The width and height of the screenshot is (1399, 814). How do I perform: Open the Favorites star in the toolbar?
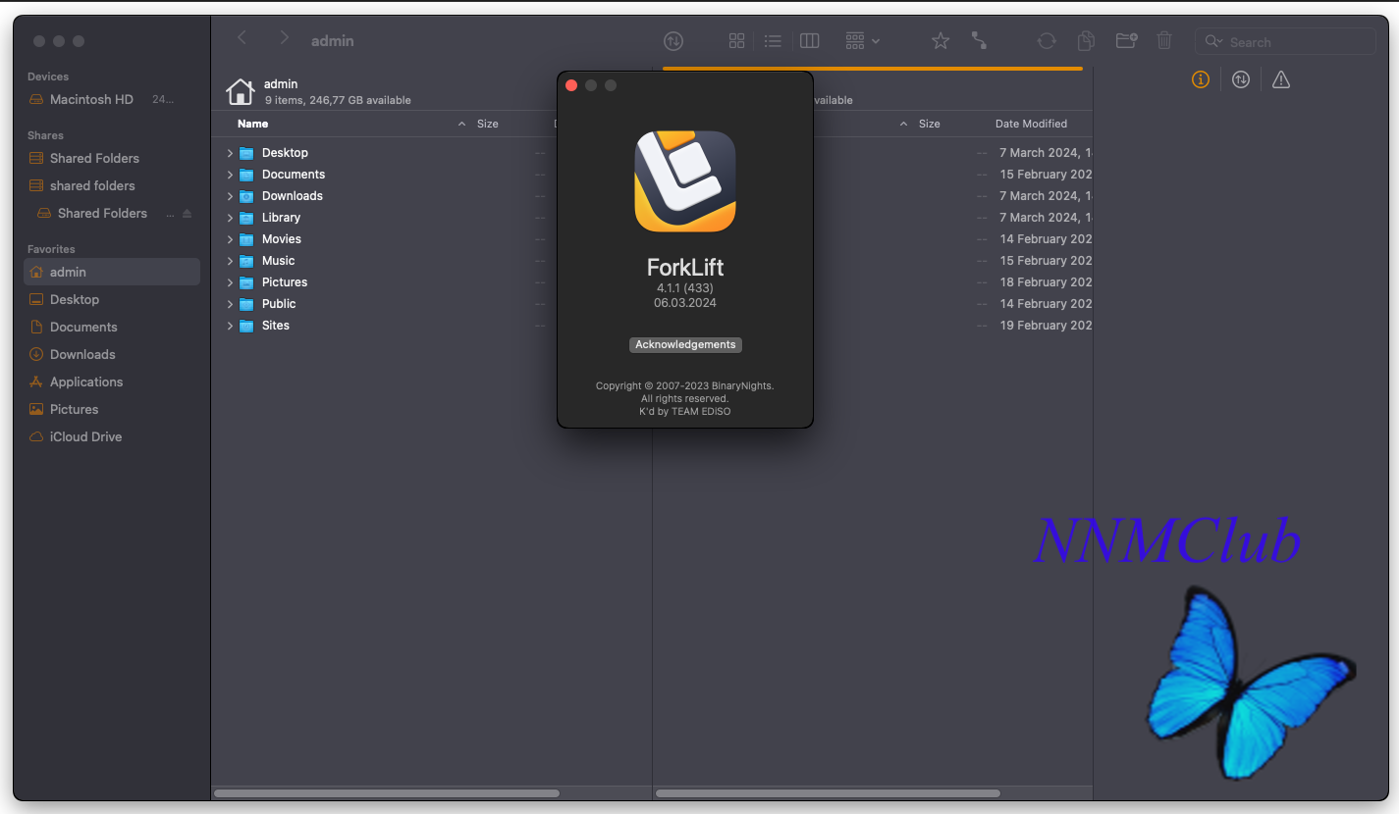(x=941, y=41)
